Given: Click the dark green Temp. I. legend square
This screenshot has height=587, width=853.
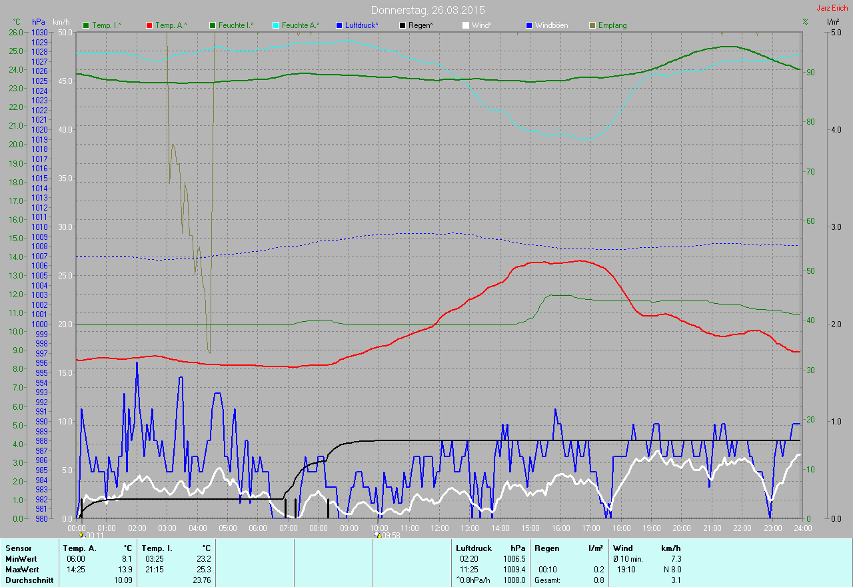Looking at the screenshot, I should (86, 25).
